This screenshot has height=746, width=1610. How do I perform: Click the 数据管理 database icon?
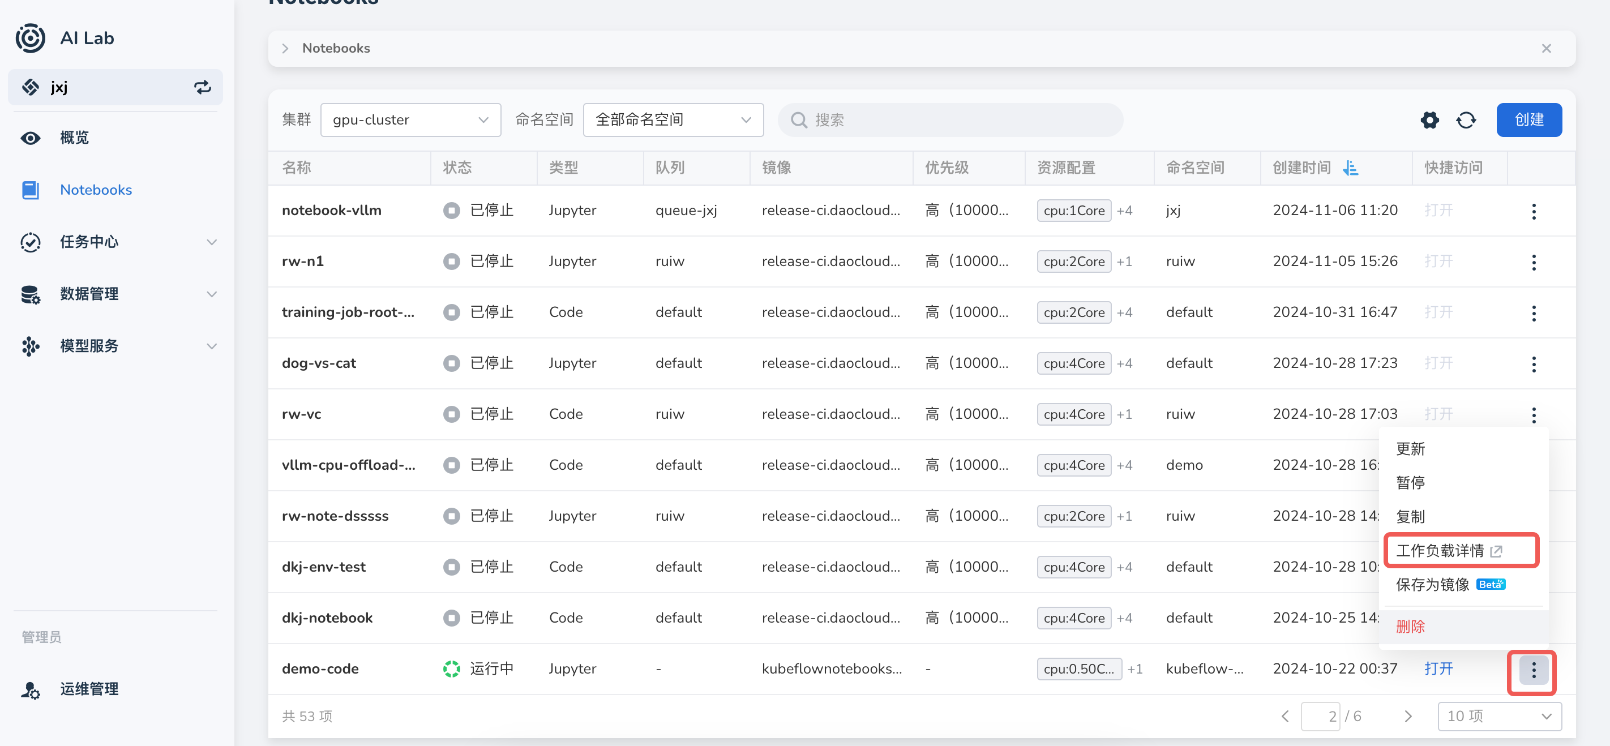[x=30, y=294]
